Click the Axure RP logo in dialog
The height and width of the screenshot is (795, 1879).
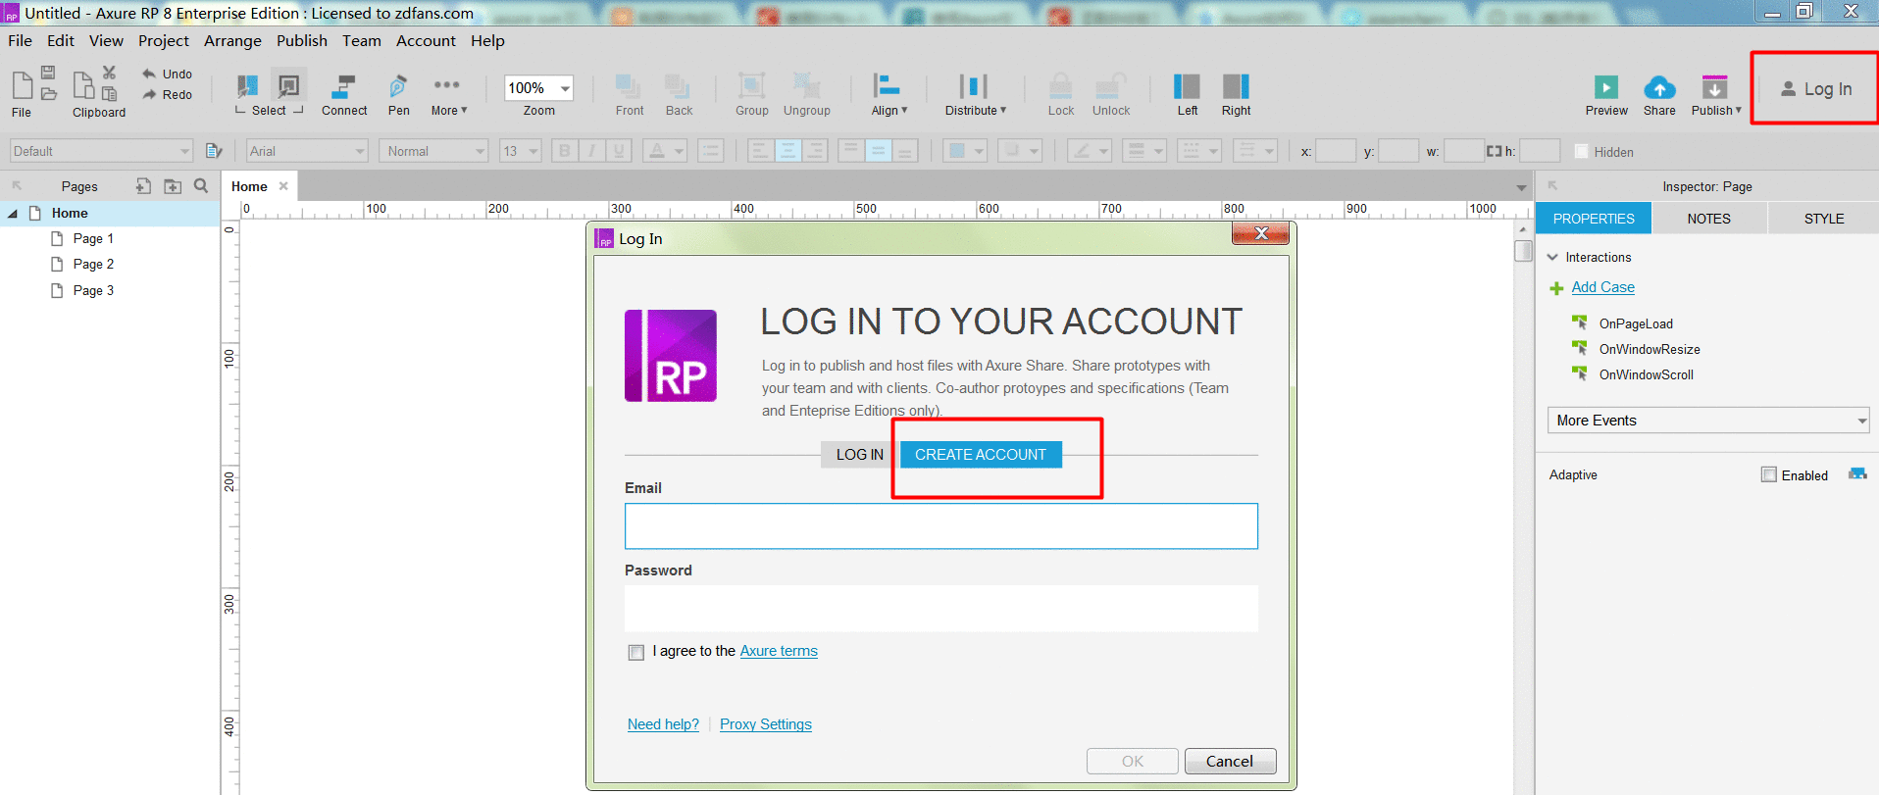[x=671, y=356]
